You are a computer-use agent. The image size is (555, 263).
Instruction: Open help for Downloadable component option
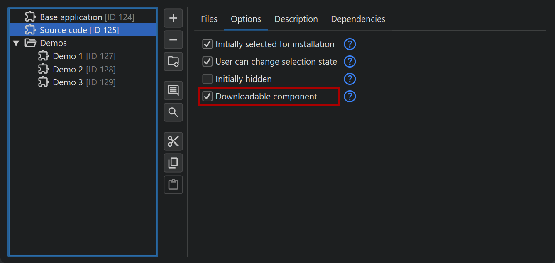click(350, 97)
